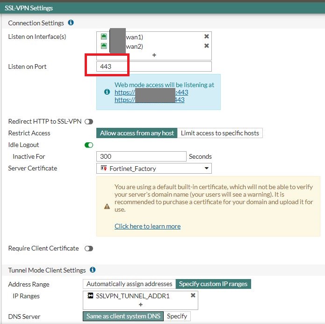Click the Tunnel Mode Client Settings info icon
Image resolution: width=325 pixels, height=324 pixels.
[x=93, y=270]
